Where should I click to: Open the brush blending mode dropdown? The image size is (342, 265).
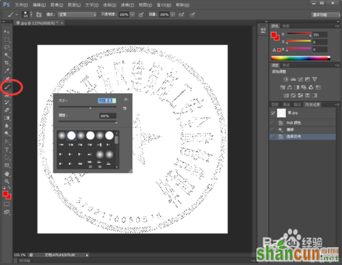pyautogui.click(x=77, y=14)
